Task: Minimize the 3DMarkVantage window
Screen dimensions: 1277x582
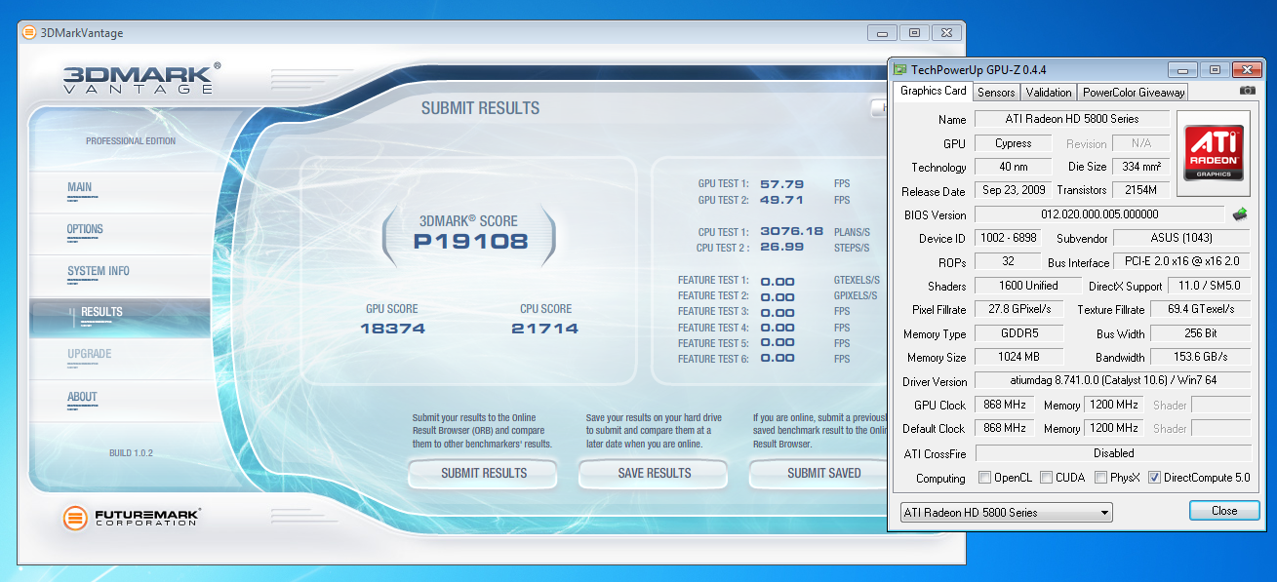Action: click(881, 32)
